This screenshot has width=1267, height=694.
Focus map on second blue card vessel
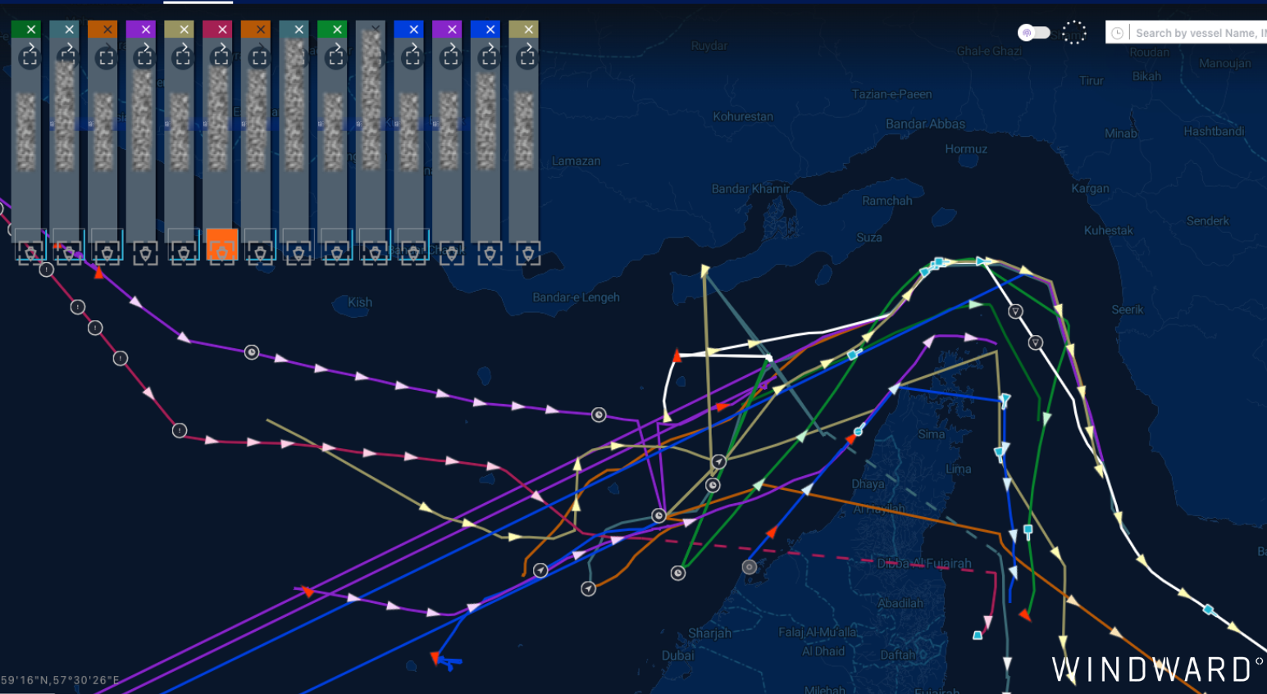click(489, 58)
